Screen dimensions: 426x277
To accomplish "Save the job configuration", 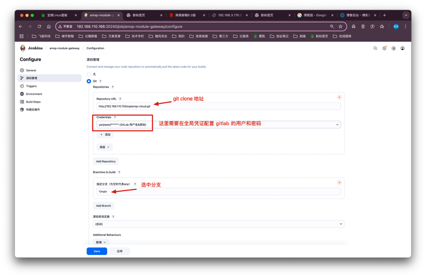I will 97,251.
